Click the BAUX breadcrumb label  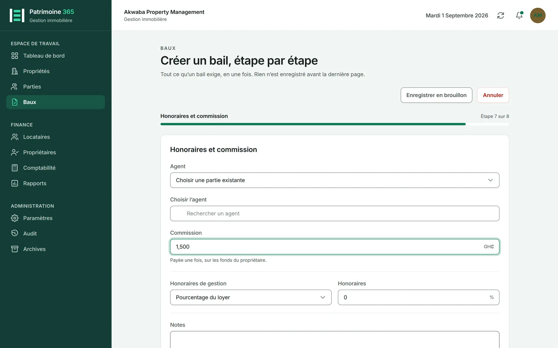pyautogui.click(x=168, y=48)
